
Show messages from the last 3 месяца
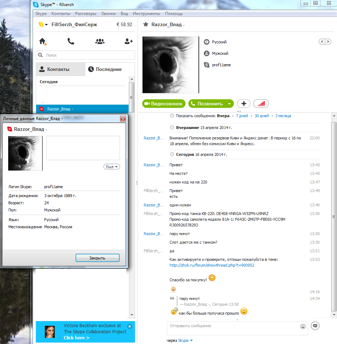[x=283, y=116]
